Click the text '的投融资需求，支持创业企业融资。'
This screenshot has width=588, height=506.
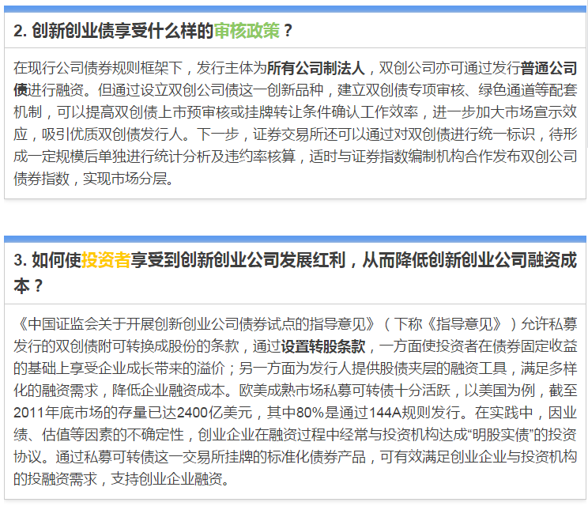122,479
